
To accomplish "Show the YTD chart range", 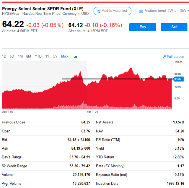I will (38, 56).
